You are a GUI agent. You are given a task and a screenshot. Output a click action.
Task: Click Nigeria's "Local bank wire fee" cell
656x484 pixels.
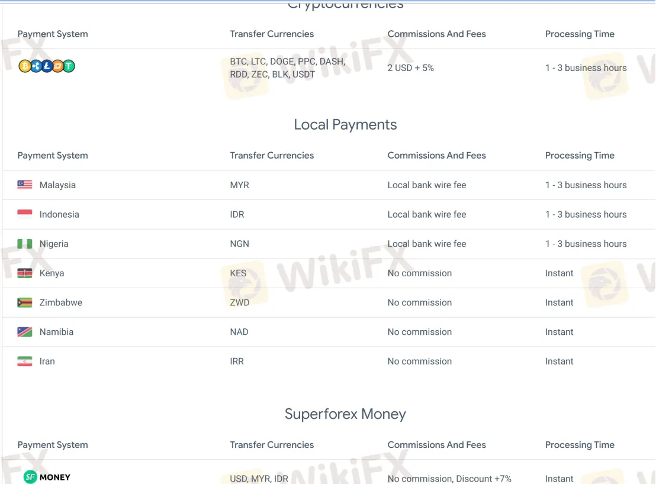coord(427,244)
